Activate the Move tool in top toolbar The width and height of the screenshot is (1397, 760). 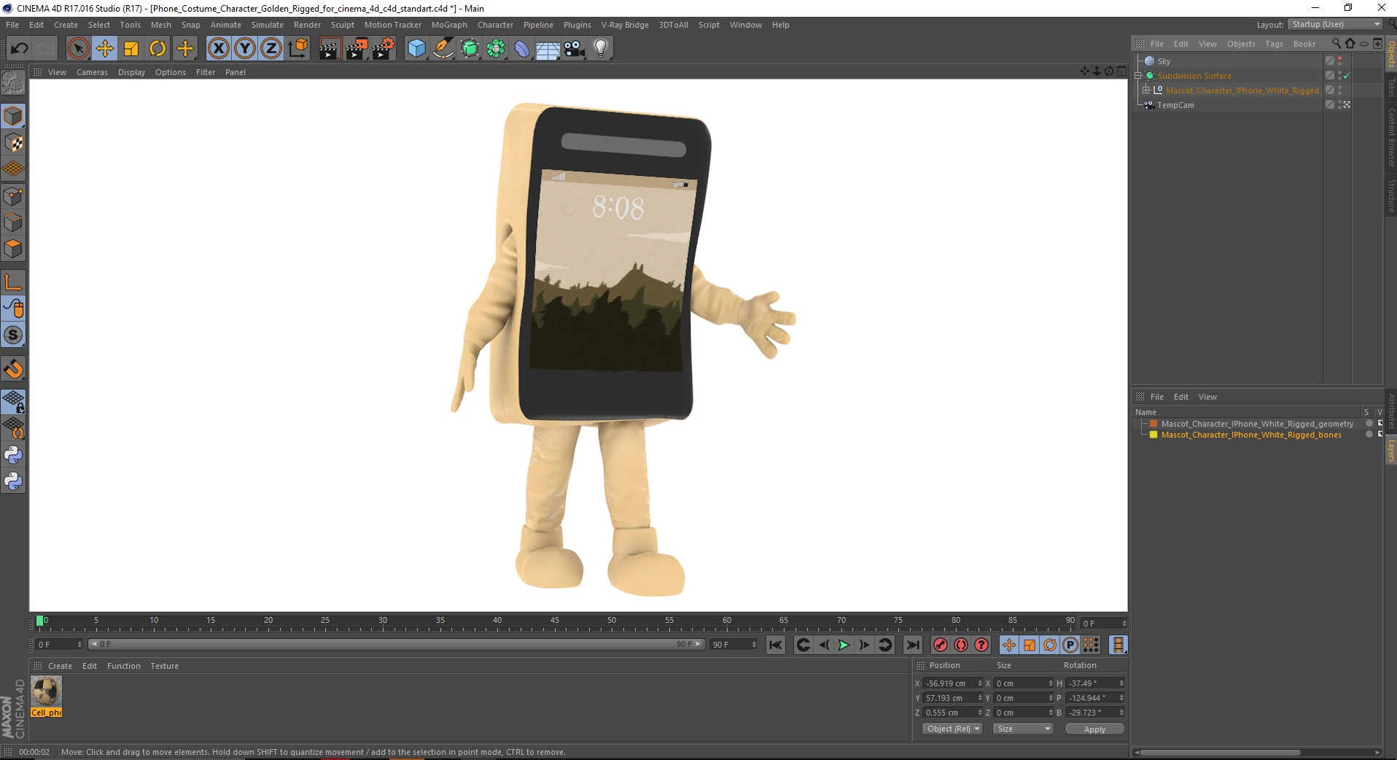(105, 49)
